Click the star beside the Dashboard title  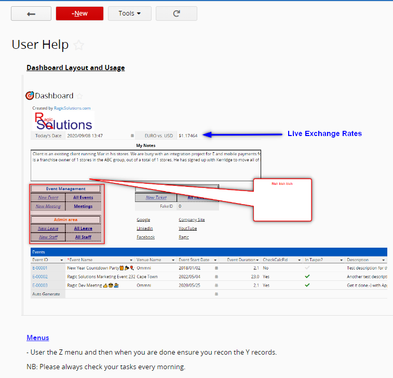(79, 96)
